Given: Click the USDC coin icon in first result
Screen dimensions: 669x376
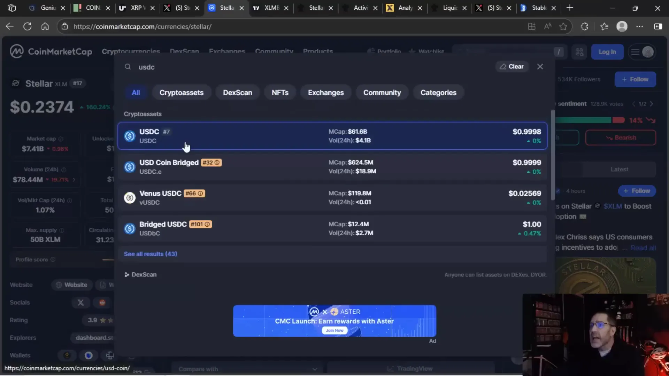Looking at the screenshot, I should 130,136.
